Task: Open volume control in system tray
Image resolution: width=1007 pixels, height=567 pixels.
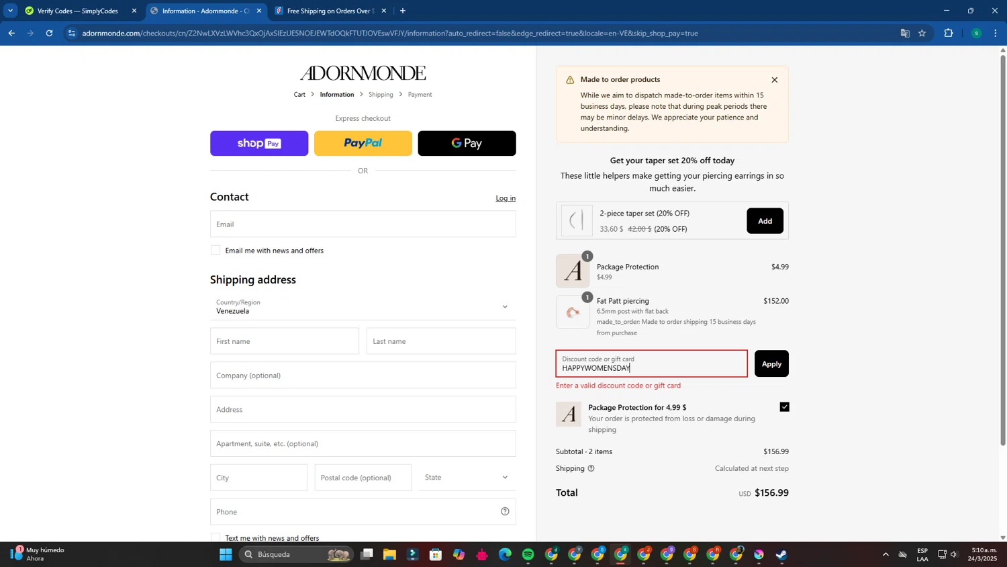Action: point(955,555)
